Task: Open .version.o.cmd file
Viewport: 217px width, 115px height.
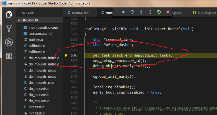Action: pyautogui.click(x=40, y=33)
